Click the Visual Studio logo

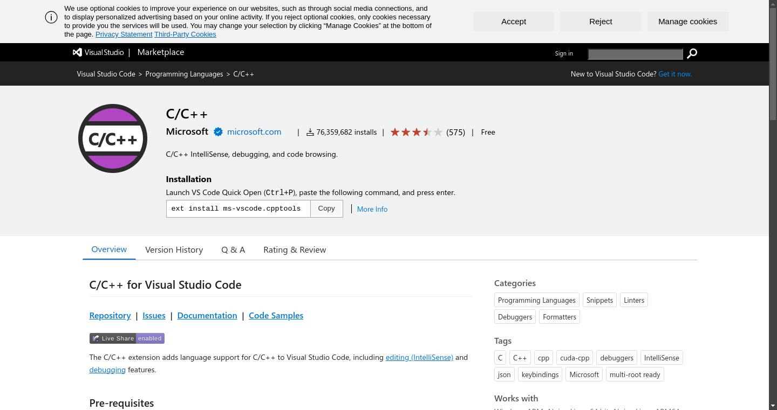(x=98, y=52)
